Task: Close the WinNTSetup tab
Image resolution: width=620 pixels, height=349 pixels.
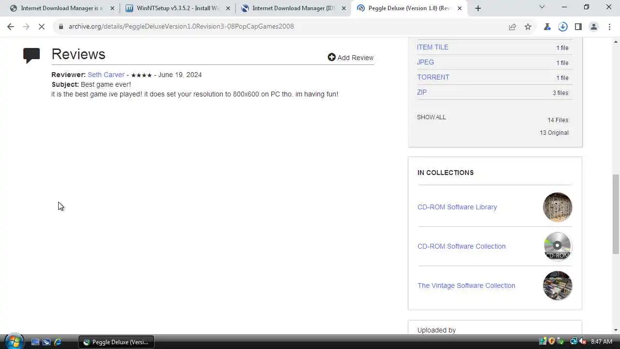Action: [228, 8]
